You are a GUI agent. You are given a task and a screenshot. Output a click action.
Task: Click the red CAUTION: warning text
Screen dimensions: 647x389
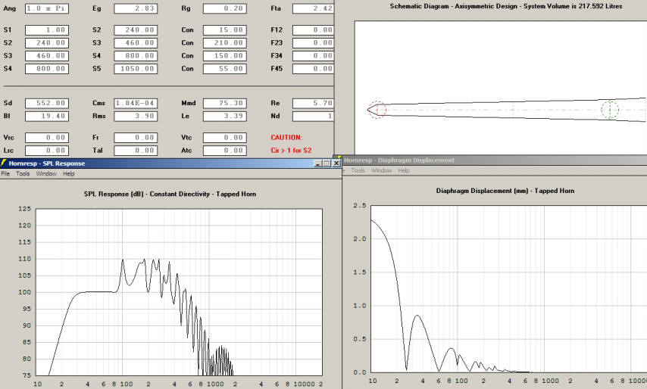[286, 138]
